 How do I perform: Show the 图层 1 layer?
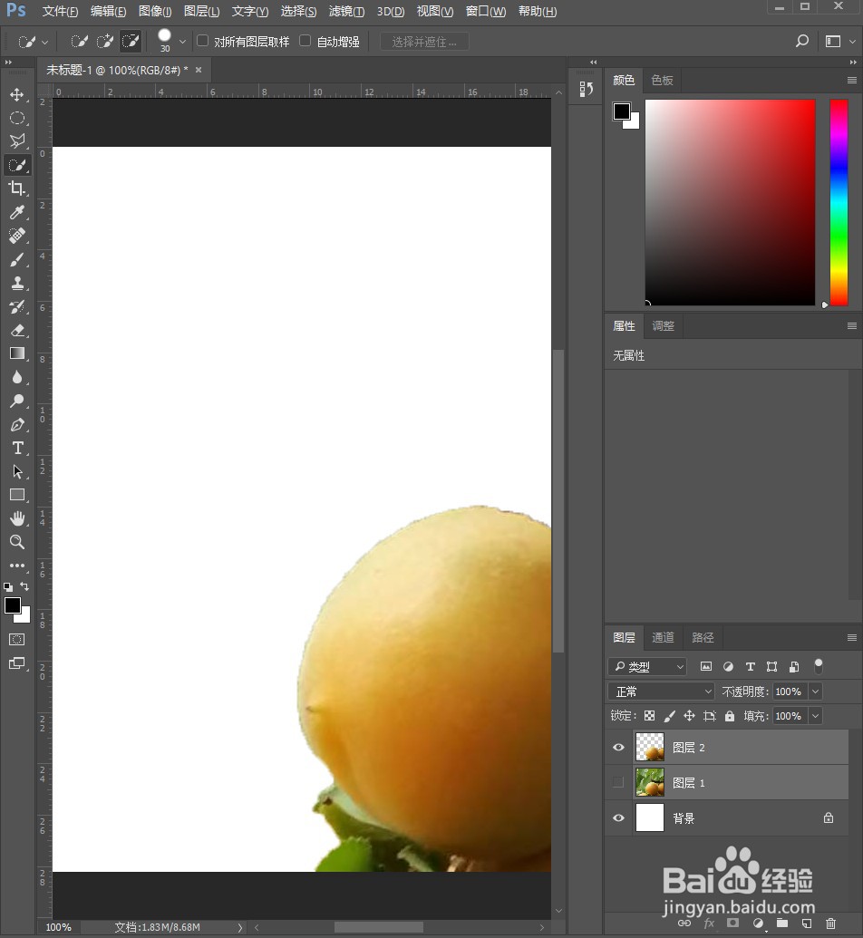618,782
